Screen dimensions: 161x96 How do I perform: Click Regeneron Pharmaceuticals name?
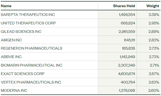pyautogui.click(x=31, y=48)
